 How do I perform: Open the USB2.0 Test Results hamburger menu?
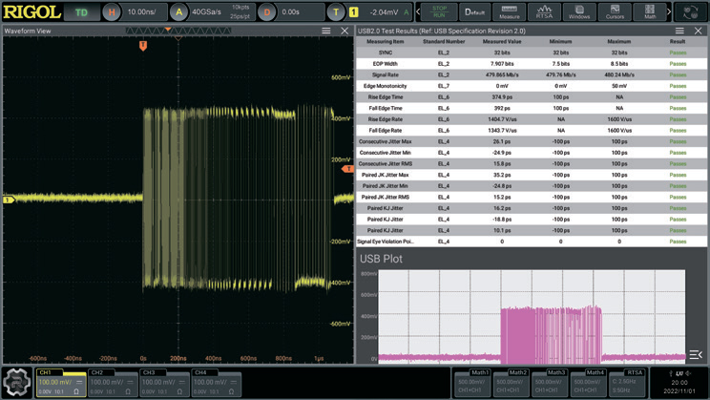coord(679,31)
